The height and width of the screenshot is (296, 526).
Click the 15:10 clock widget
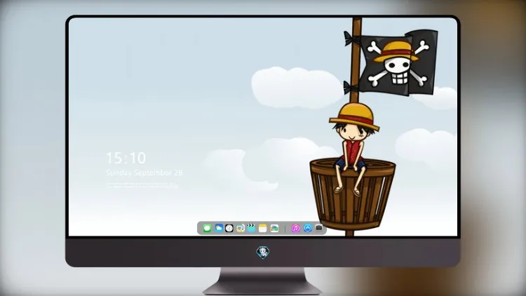click(x=126, y=158)
